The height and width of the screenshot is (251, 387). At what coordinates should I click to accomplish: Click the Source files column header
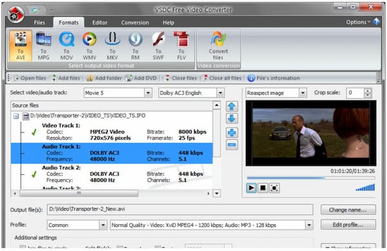[112, 106]
